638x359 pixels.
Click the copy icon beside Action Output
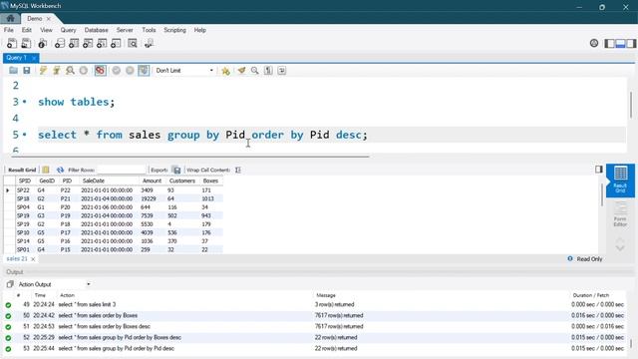10,284
